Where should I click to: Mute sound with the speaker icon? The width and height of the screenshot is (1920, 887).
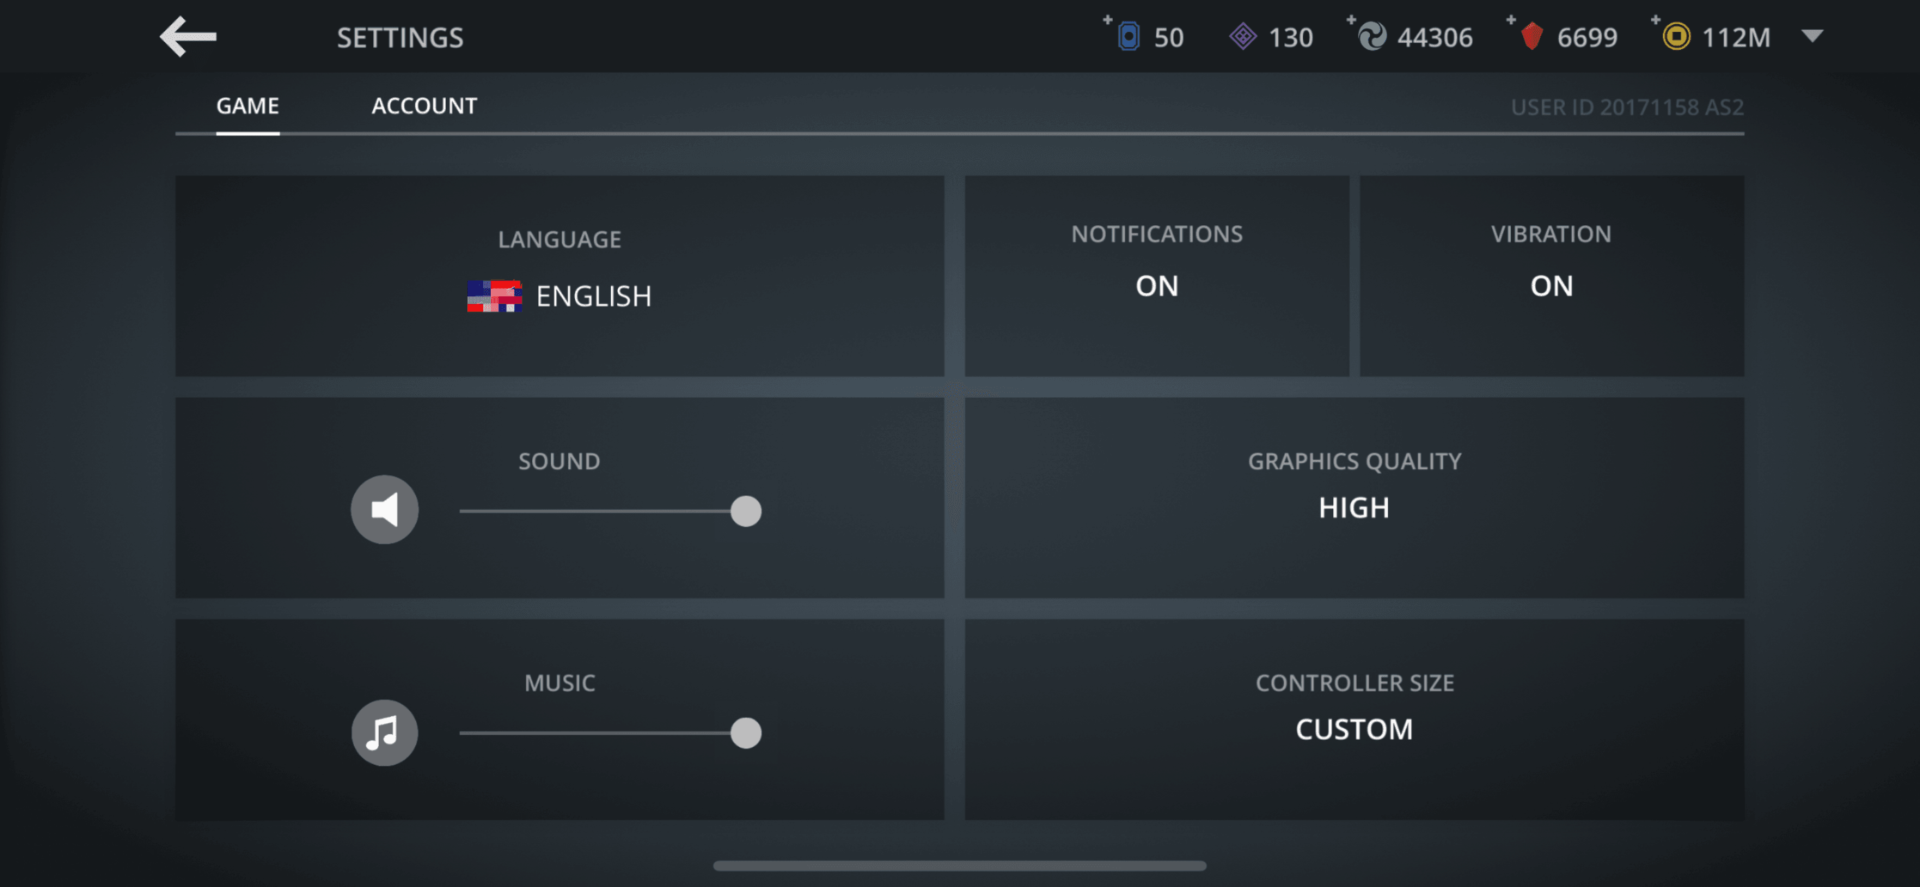point(384,510)
